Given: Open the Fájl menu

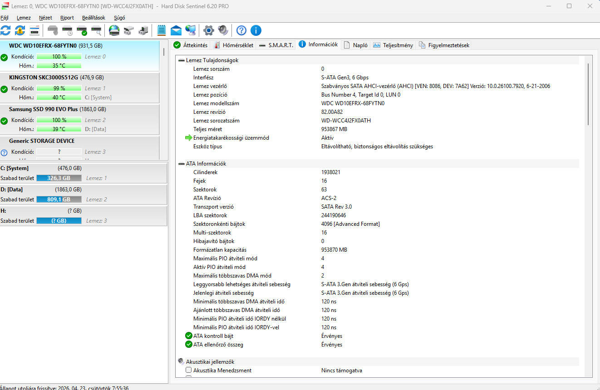Looking at the screenshot, I should pos(5,18).
